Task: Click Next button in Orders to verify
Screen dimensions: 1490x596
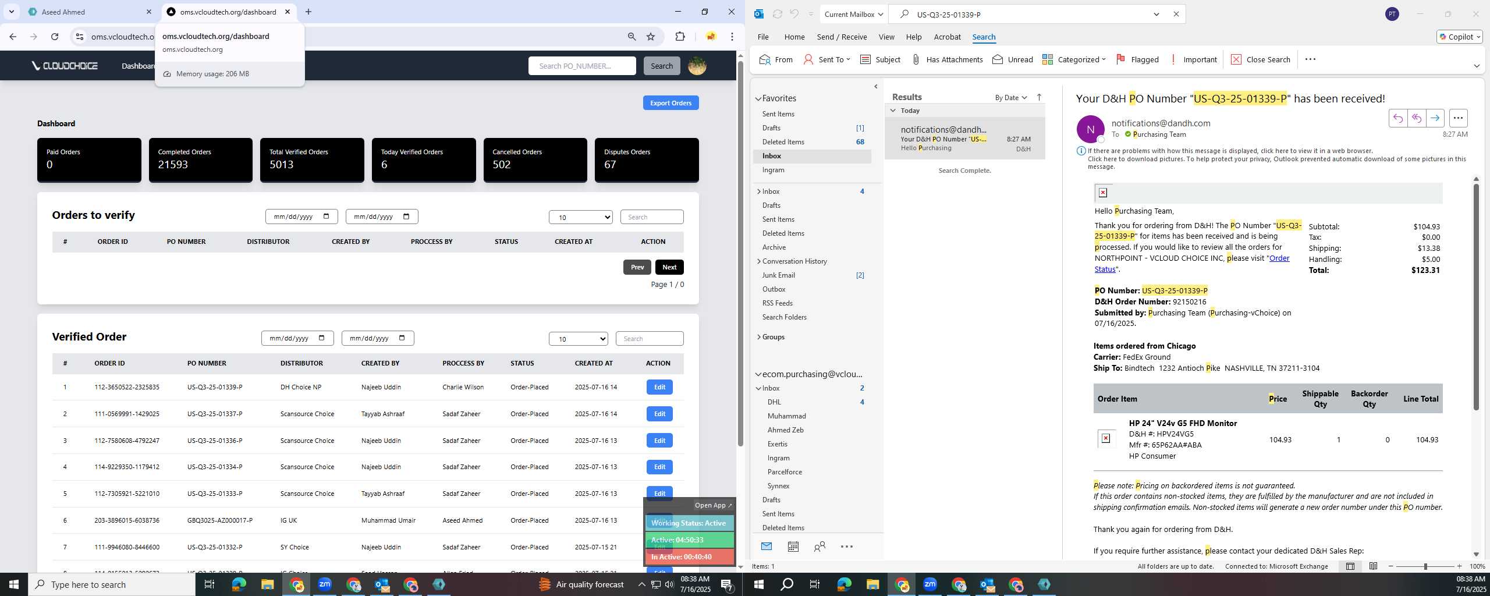Action: (669, 267)
